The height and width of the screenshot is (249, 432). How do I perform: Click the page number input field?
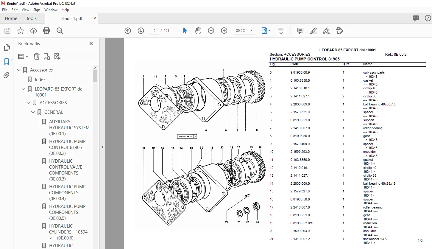(x=155, y=31)
